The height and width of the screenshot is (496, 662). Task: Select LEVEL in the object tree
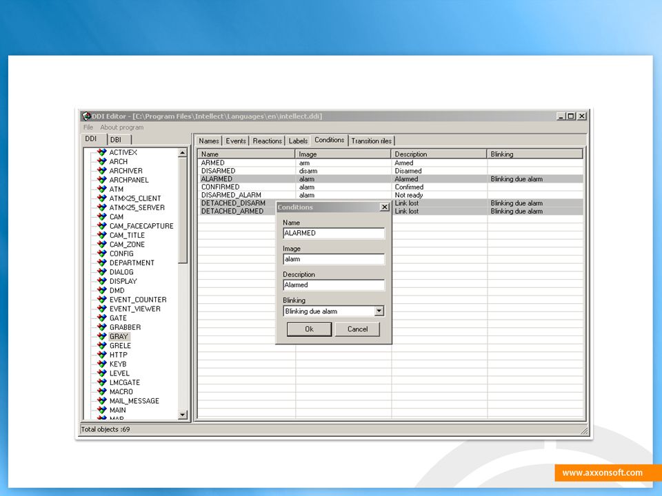click(x=119, y=373)
